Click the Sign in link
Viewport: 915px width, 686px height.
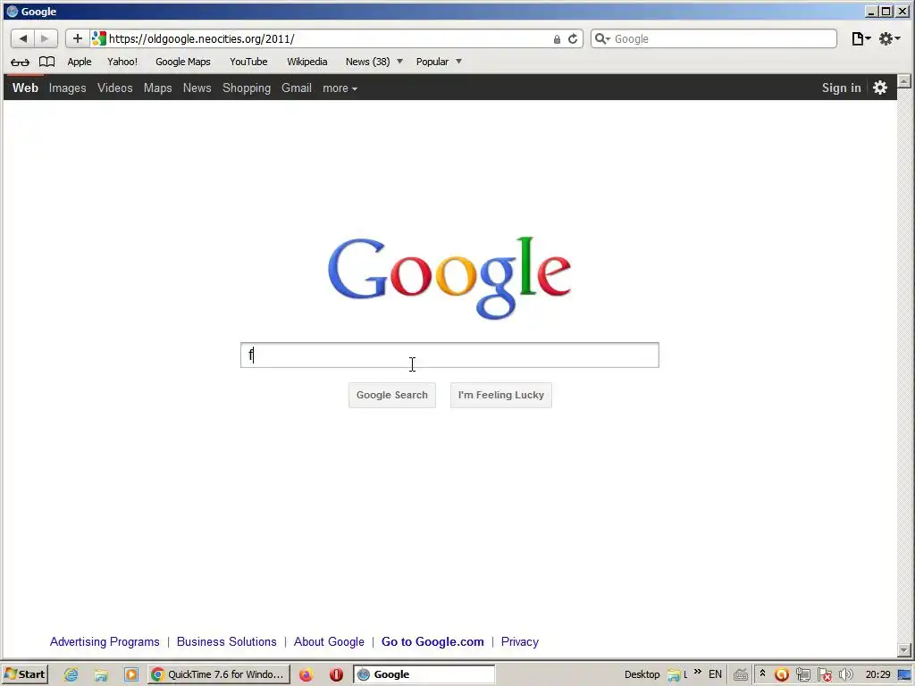coord(841,88)
